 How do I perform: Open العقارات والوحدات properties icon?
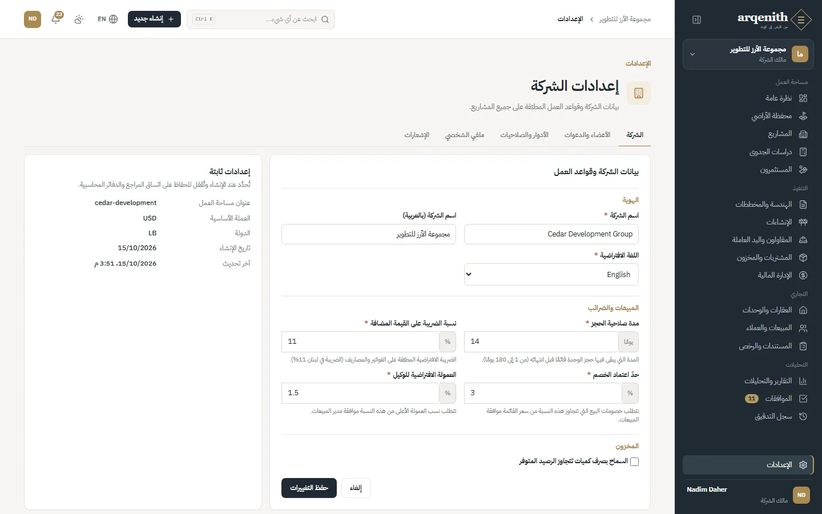[x=803, y=310]
